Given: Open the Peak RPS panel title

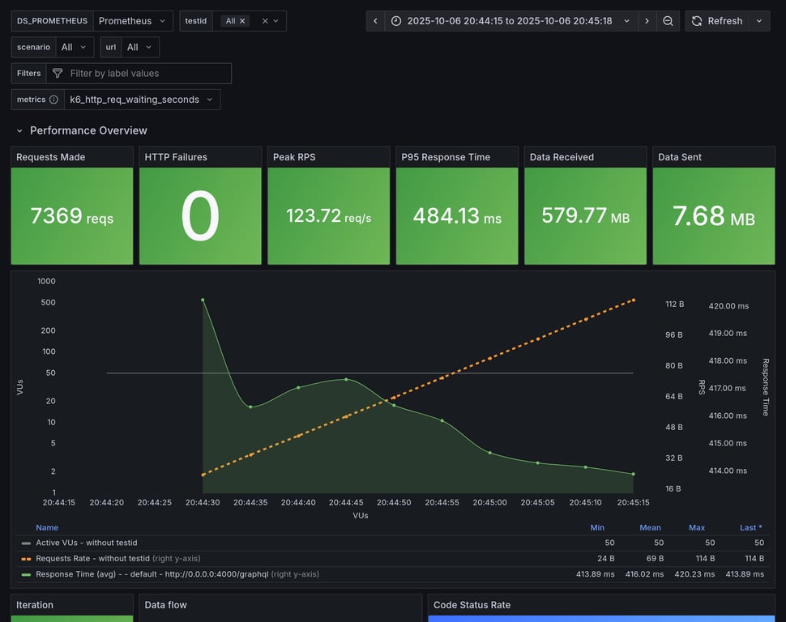Looking at the screenshot, I should coord(294,157).
